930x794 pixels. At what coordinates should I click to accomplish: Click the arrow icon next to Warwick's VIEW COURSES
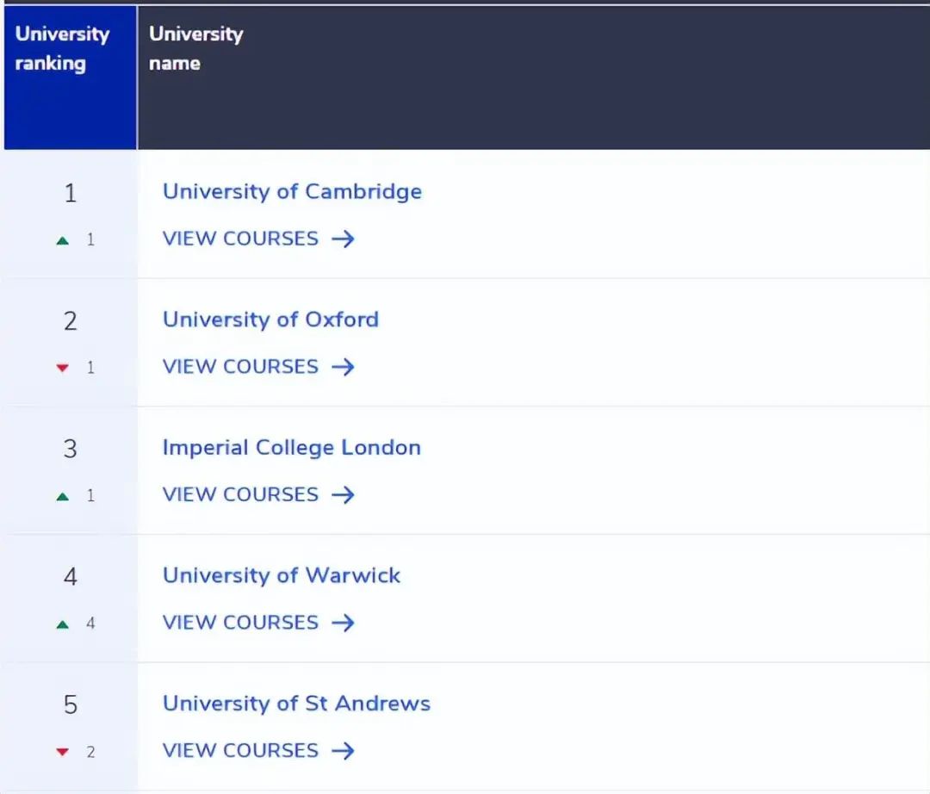(344, 623)
